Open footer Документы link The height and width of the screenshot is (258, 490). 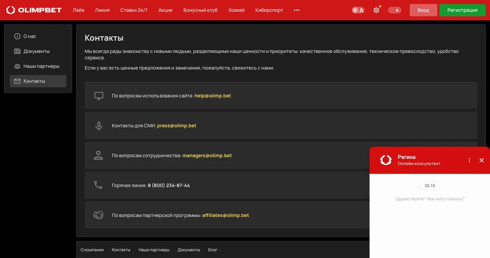tap(189, 250)
